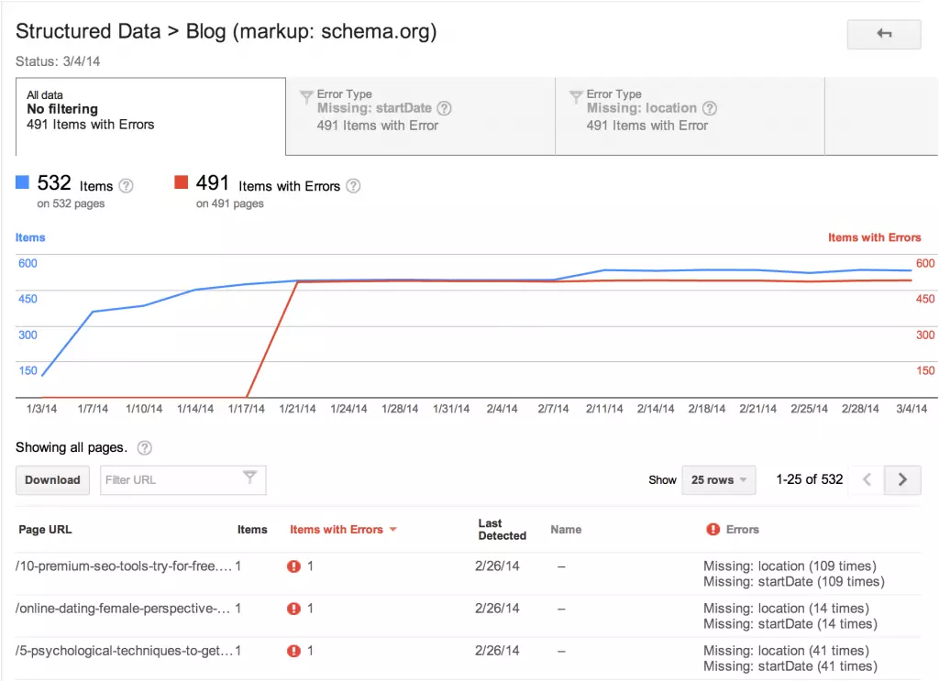Click the 3/4/14 date on chart axis

[x=911, y=409]
